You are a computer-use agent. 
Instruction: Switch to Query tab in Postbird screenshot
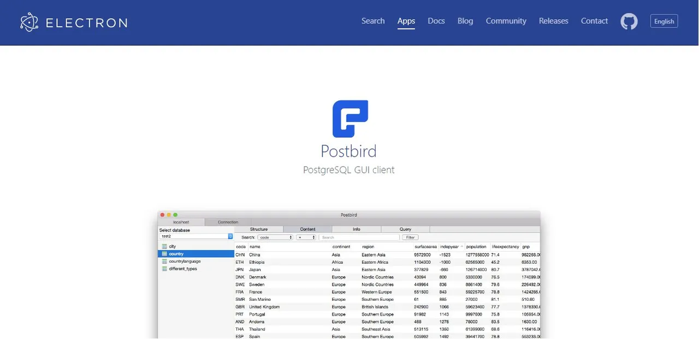(x=405, y=229)
